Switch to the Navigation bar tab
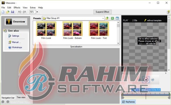171x105 pixels. 8,98
